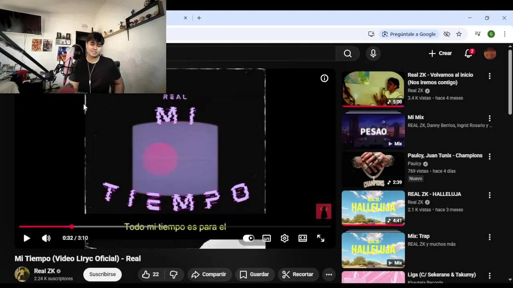Open the YouTube account avatar menu
The width and height of the screenshot is (513, 288).
click(x=490, y=54)
